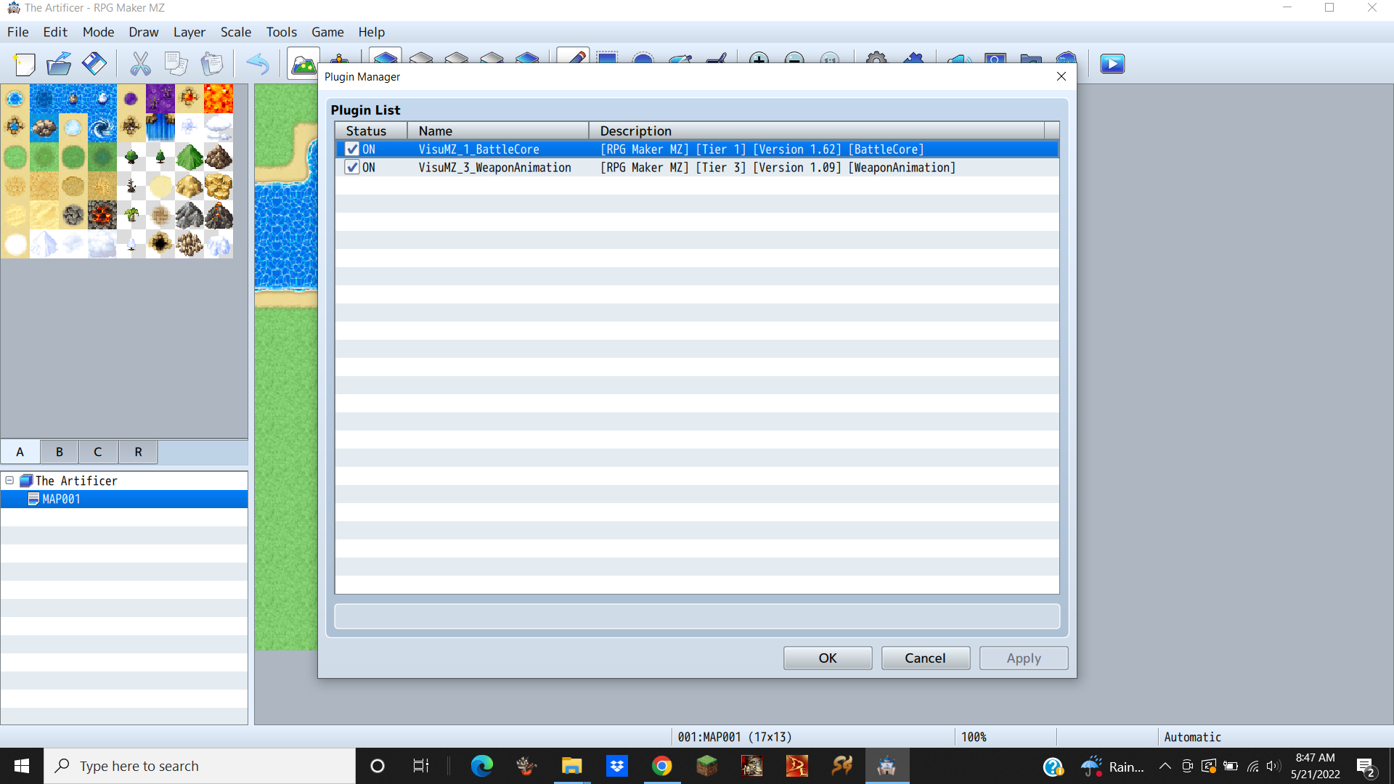The image size is (1394, 784).
Task: Show hidden system tray icons chevron
Action: click(1165, 766)
